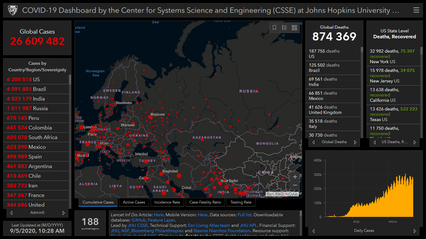This screenshot has height=239, width=426.
Task: Advance US Deaths panel to next page
Action: click(x=415, y=142)
